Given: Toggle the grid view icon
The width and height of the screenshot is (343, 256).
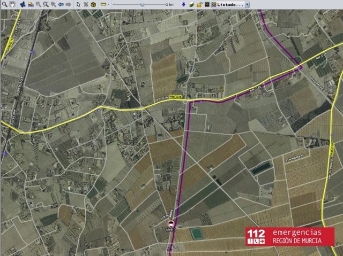Looking at the screenshot, I should 206,4.
